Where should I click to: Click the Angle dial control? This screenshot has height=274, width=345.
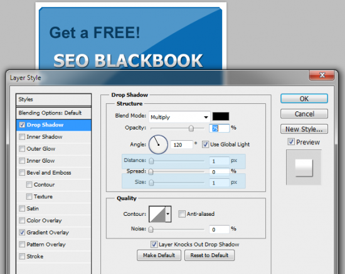pyautogui.click(x=158, y=145)
